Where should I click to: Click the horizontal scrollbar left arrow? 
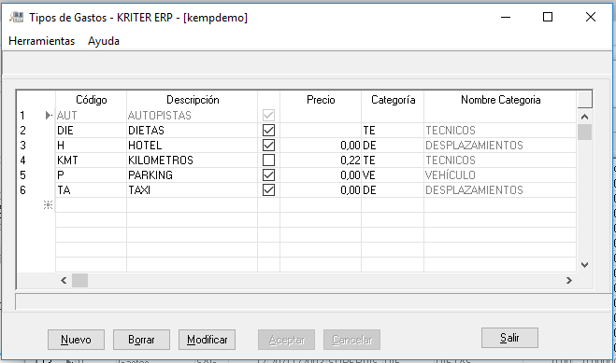click(64, 280)
